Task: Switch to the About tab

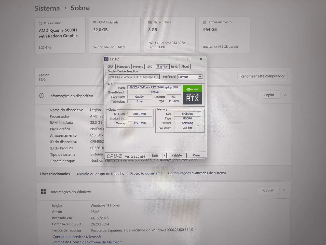Action: click(x=185, y=67)
